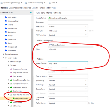This screenshot has height=107, width=110.
Task: Select the Guest Access role icon
Action: click(6, 28)
